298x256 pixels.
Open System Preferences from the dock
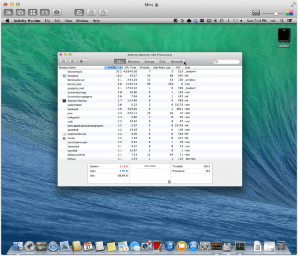coord(205,246)
